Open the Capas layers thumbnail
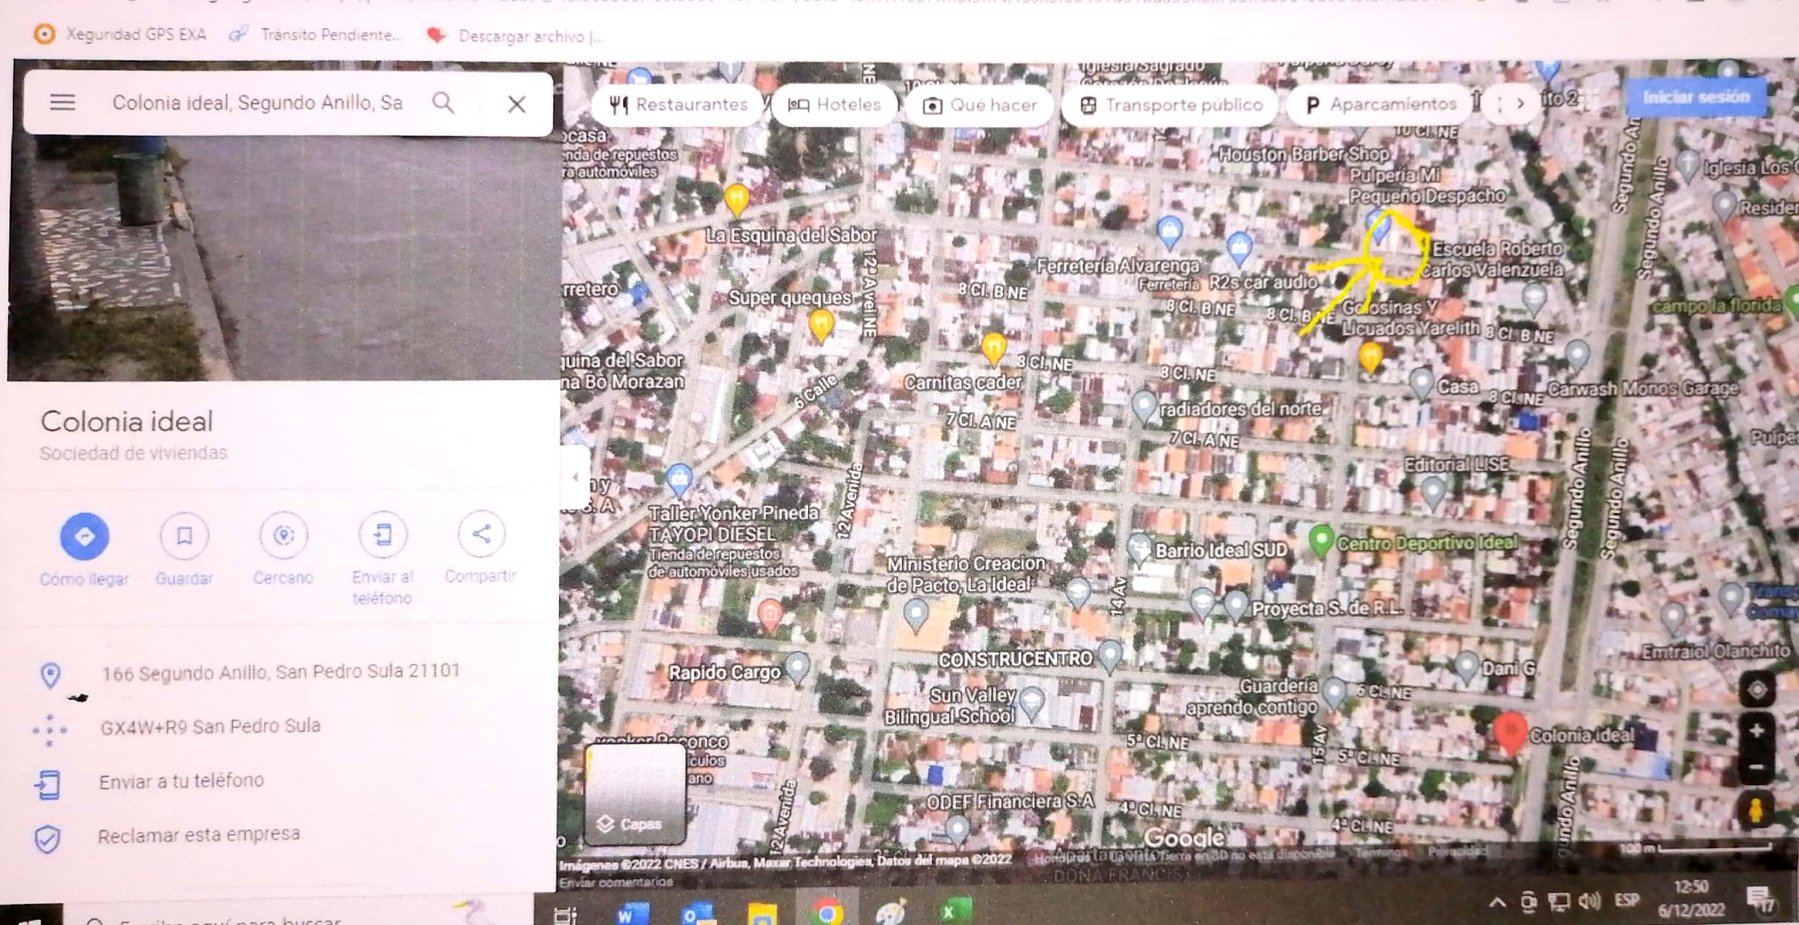The height and width of the screenshot is (925, 1799). click(x=634, y=795)
